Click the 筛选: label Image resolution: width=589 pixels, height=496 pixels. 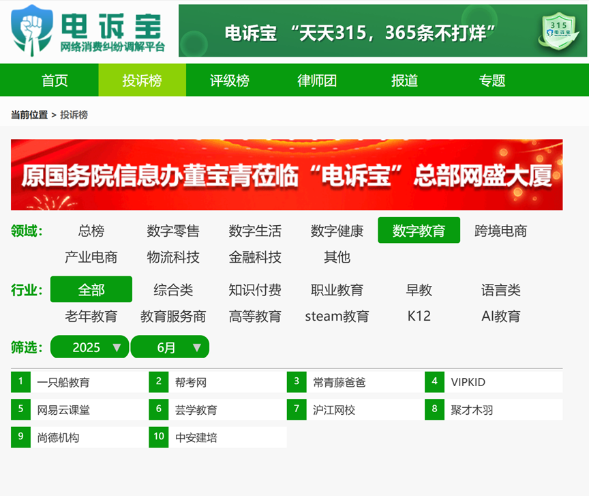click(27, 347)
